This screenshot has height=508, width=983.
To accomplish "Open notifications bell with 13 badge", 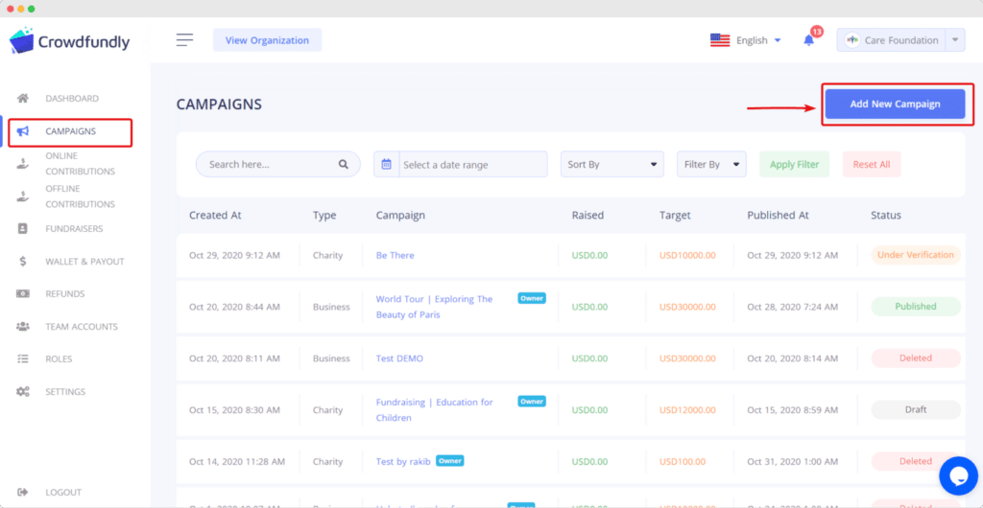I will [809, 40].
